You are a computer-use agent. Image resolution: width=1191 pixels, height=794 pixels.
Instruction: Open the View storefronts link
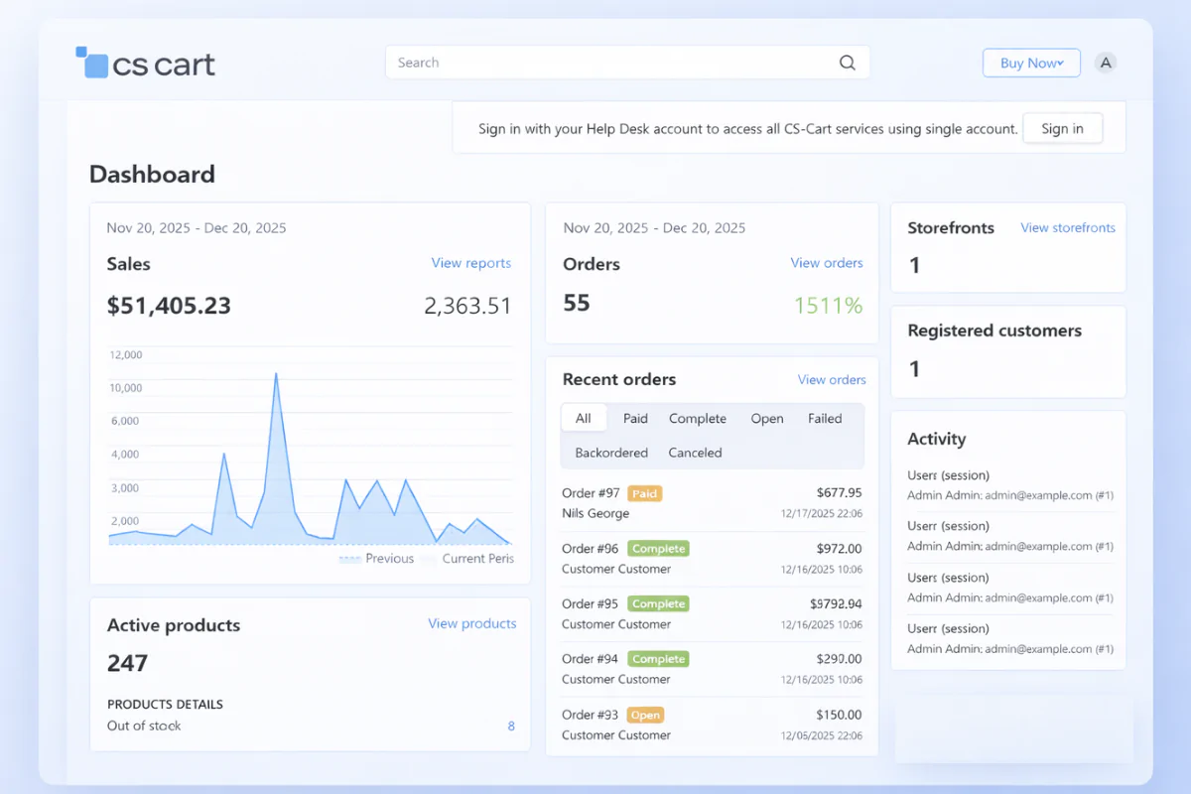(x=1067, y=227)
